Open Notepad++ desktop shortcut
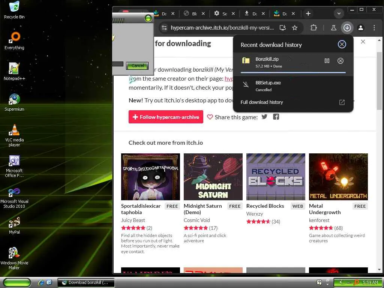 pos(14,72)
